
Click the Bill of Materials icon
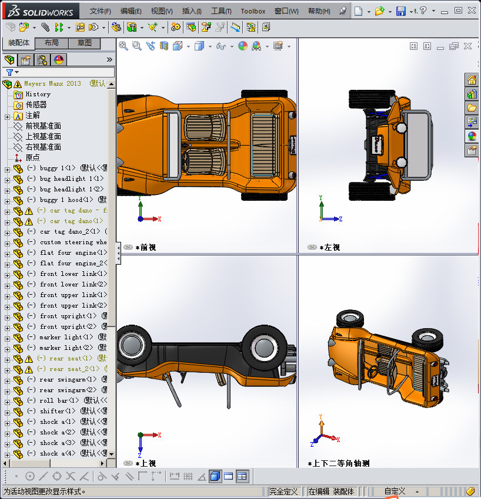(x=191, y=28)
